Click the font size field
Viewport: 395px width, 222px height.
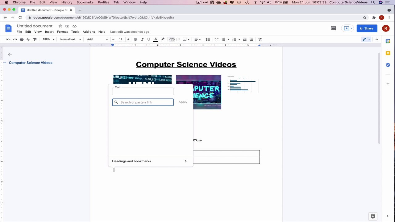click(x=121, y=39)
